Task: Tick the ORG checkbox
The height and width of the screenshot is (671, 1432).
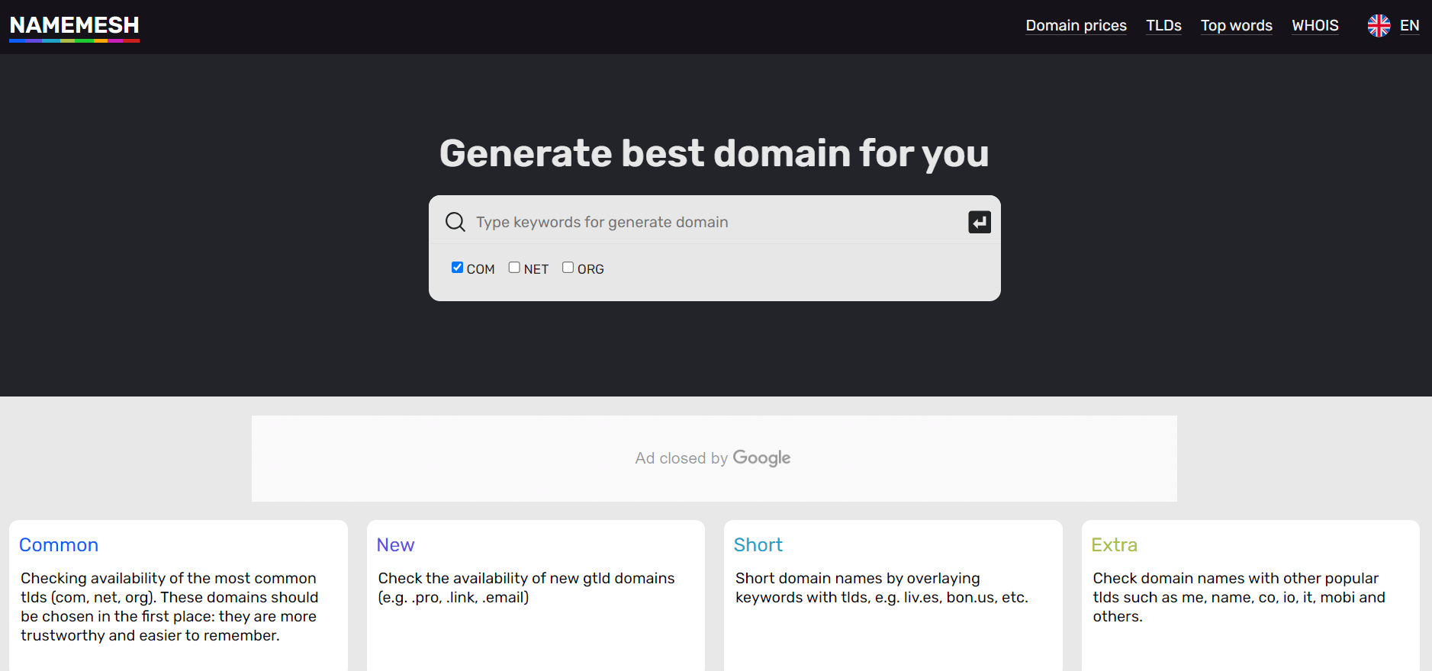Action: point(568,268)
